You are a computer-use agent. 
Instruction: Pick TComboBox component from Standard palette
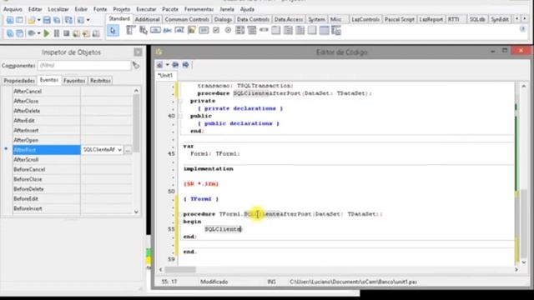pos(252,31)
